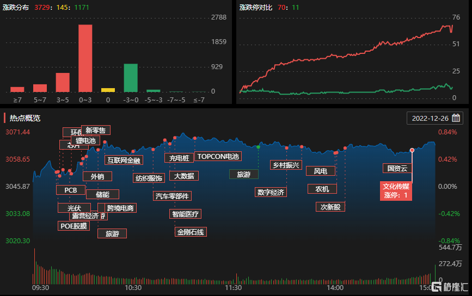Click the red 旅游 tag at chart bottom
Viewport: 472px width, 296px height.
click(x=112, y=234)
